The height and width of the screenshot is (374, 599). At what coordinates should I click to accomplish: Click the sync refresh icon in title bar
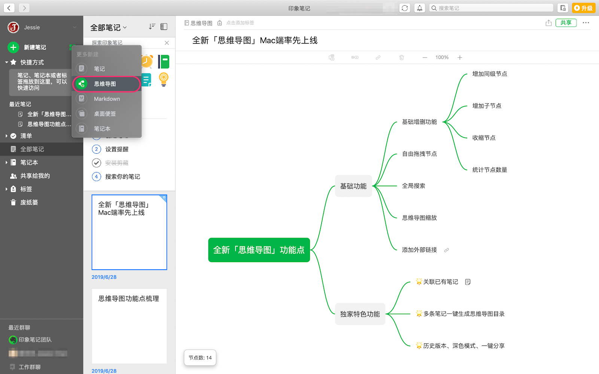(405, 8)
